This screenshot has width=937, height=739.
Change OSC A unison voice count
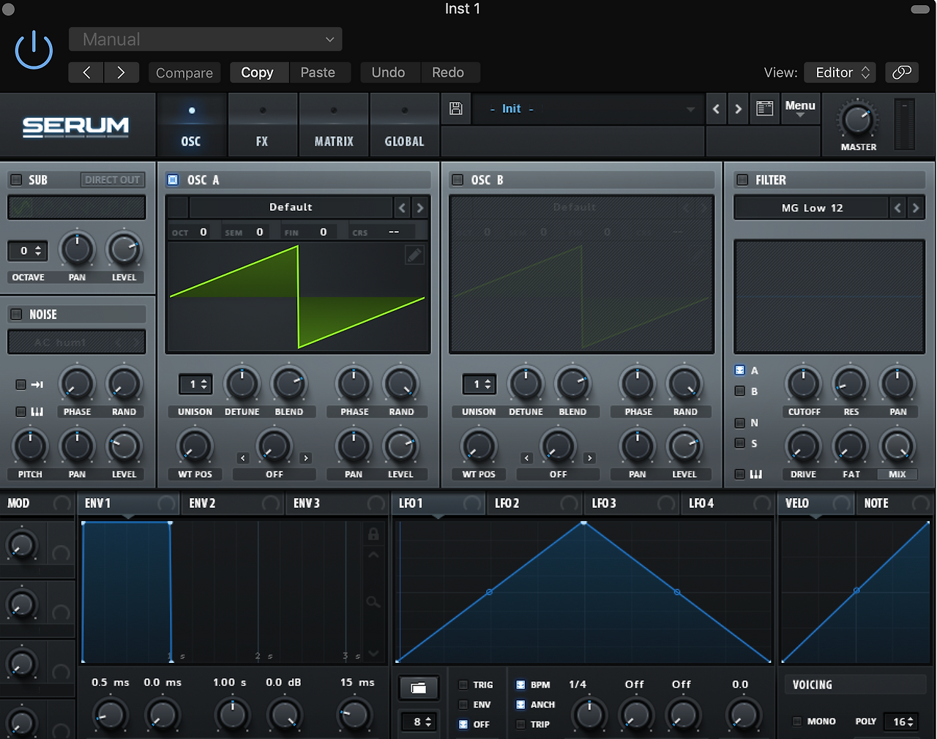point(195,384)
